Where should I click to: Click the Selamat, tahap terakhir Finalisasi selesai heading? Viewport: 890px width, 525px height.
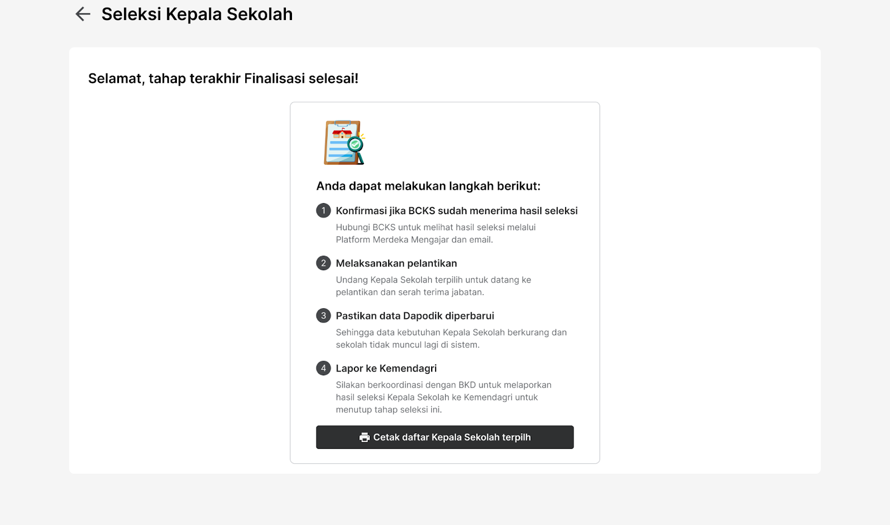pyautogui.click(x=223, y=78)
